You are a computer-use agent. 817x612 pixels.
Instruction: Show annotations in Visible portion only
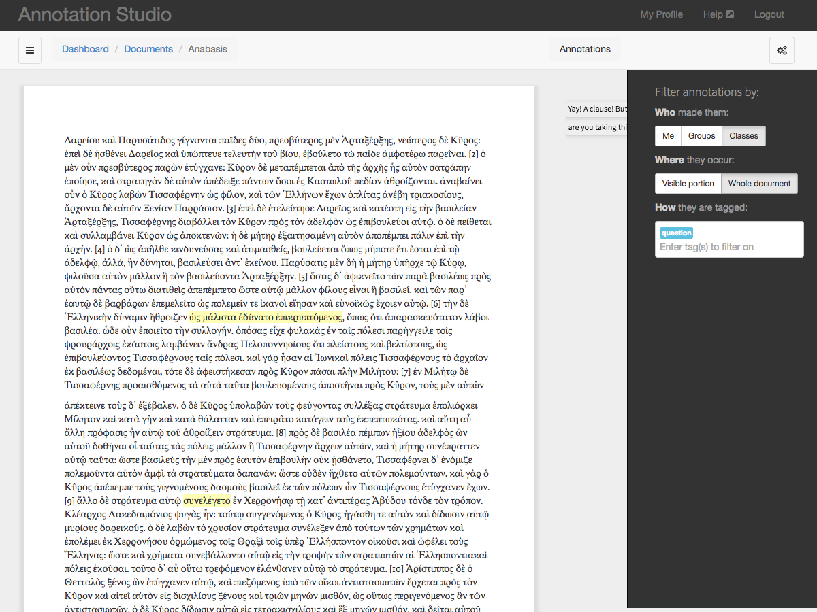pos(688,184)
